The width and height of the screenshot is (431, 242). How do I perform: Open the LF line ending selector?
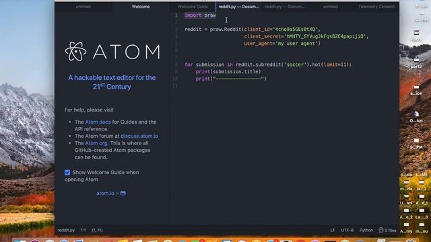(x=333, y=230)
